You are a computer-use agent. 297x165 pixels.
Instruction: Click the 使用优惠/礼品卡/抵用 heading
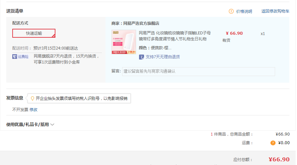28,125
